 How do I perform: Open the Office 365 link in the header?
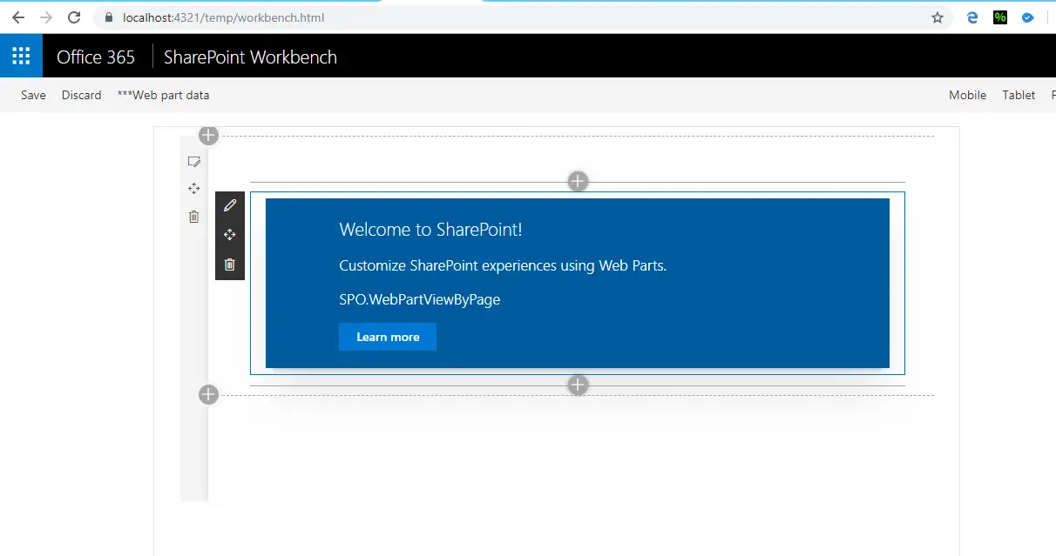[x=96, y=57]
